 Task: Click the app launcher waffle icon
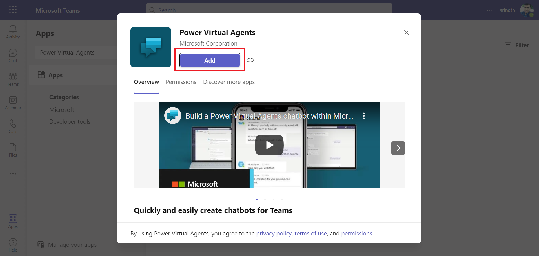click(x=13, y=10)
